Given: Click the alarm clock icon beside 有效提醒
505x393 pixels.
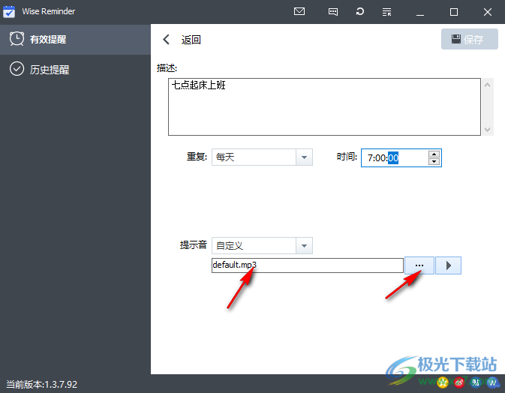Looking at the screenshot, I should (x=17, y=39).
